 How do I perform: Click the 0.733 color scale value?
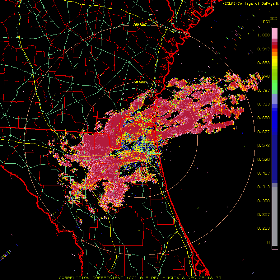264,104
